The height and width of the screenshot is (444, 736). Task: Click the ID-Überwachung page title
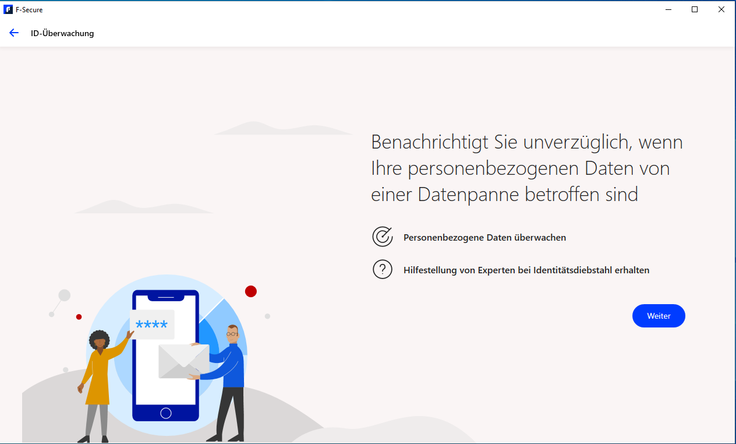click(x=62, y=33)
